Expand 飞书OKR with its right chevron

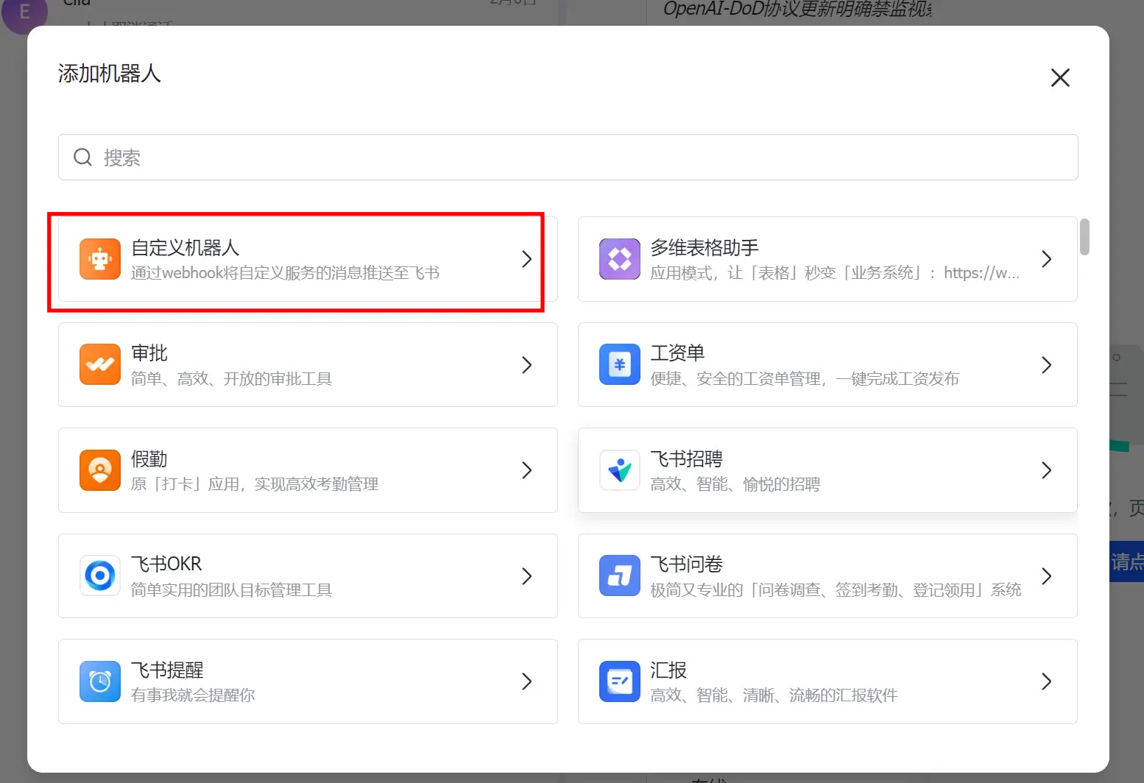527,575
